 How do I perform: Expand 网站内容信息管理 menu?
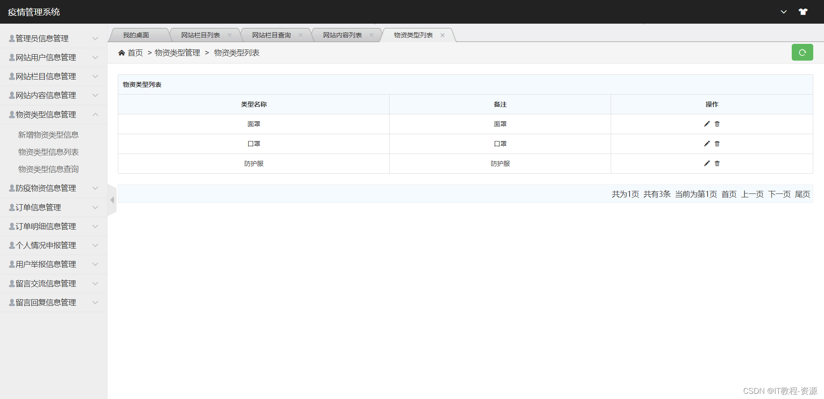pos(53,95)
